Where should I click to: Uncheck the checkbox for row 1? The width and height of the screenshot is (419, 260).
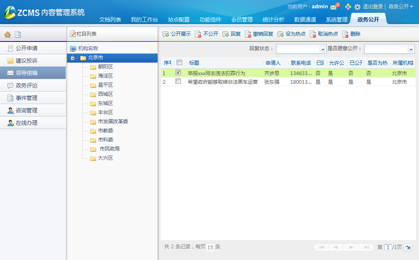click(178, 73)
